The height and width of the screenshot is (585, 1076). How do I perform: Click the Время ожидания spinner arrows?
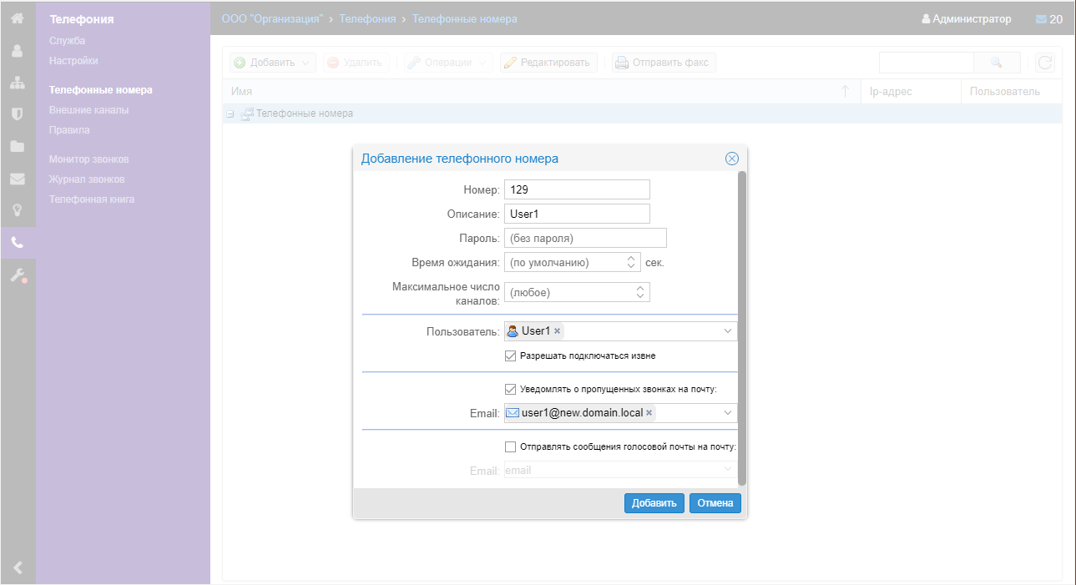coord(631,262)
